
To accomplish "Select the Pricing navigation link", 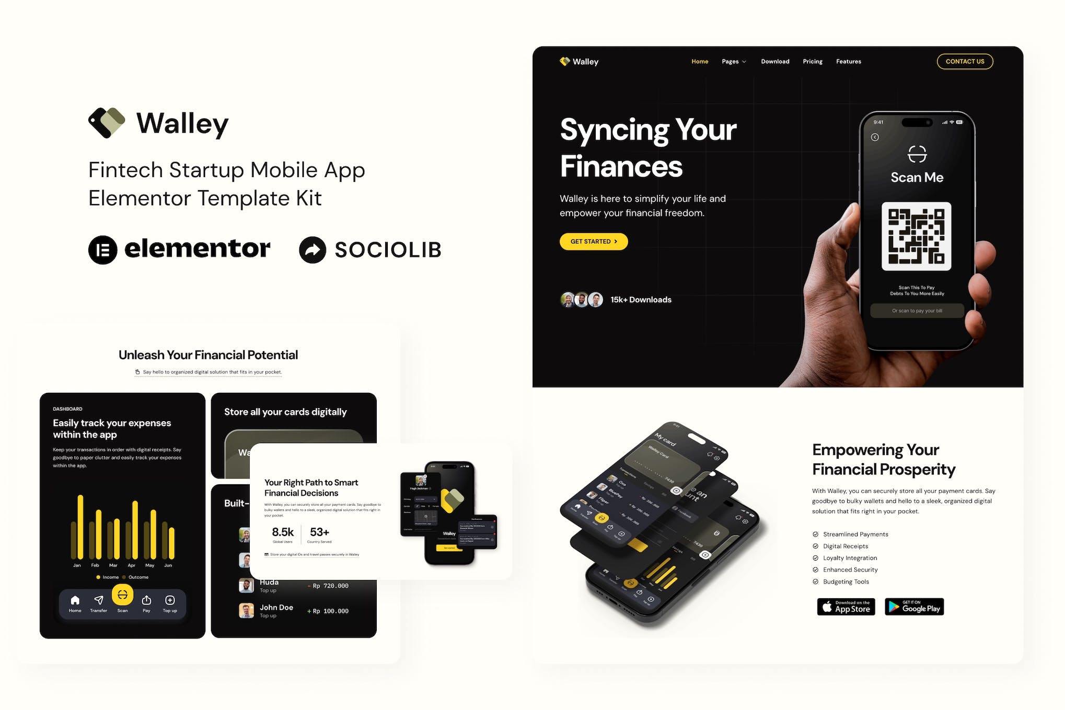I will pos(812,61).
